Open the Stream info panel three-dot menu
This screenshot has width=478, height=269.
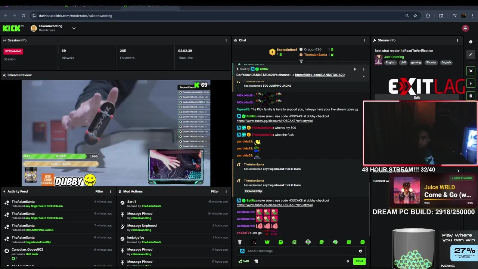(457, 40)
